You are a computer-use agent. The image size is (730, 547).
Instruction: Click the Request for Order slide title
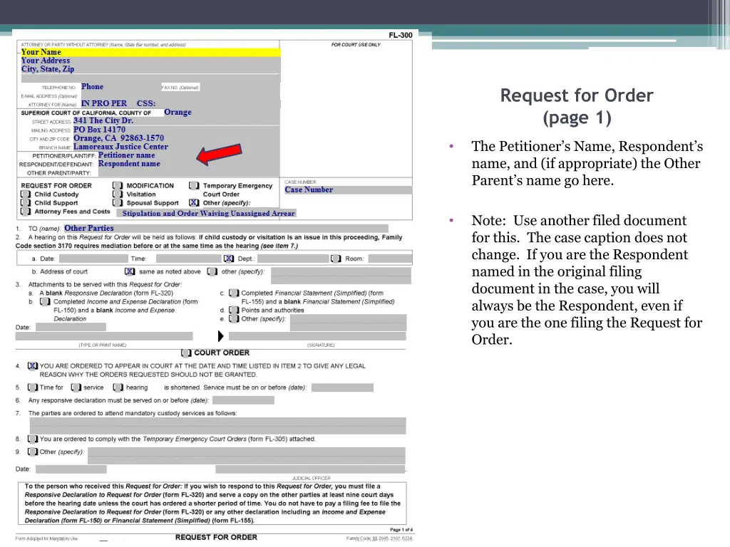[576, 107]
